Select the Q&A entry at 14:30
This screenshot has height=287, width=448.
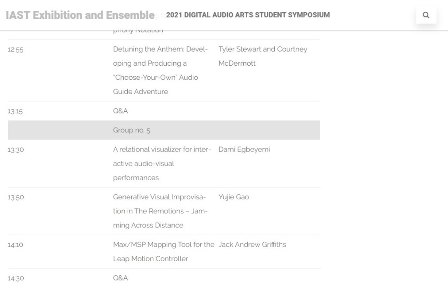point(120,278)
